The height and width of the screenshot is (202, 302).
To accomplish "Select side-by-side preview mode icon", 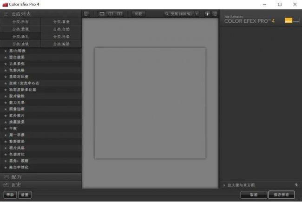I will click(x=119, y=14).
